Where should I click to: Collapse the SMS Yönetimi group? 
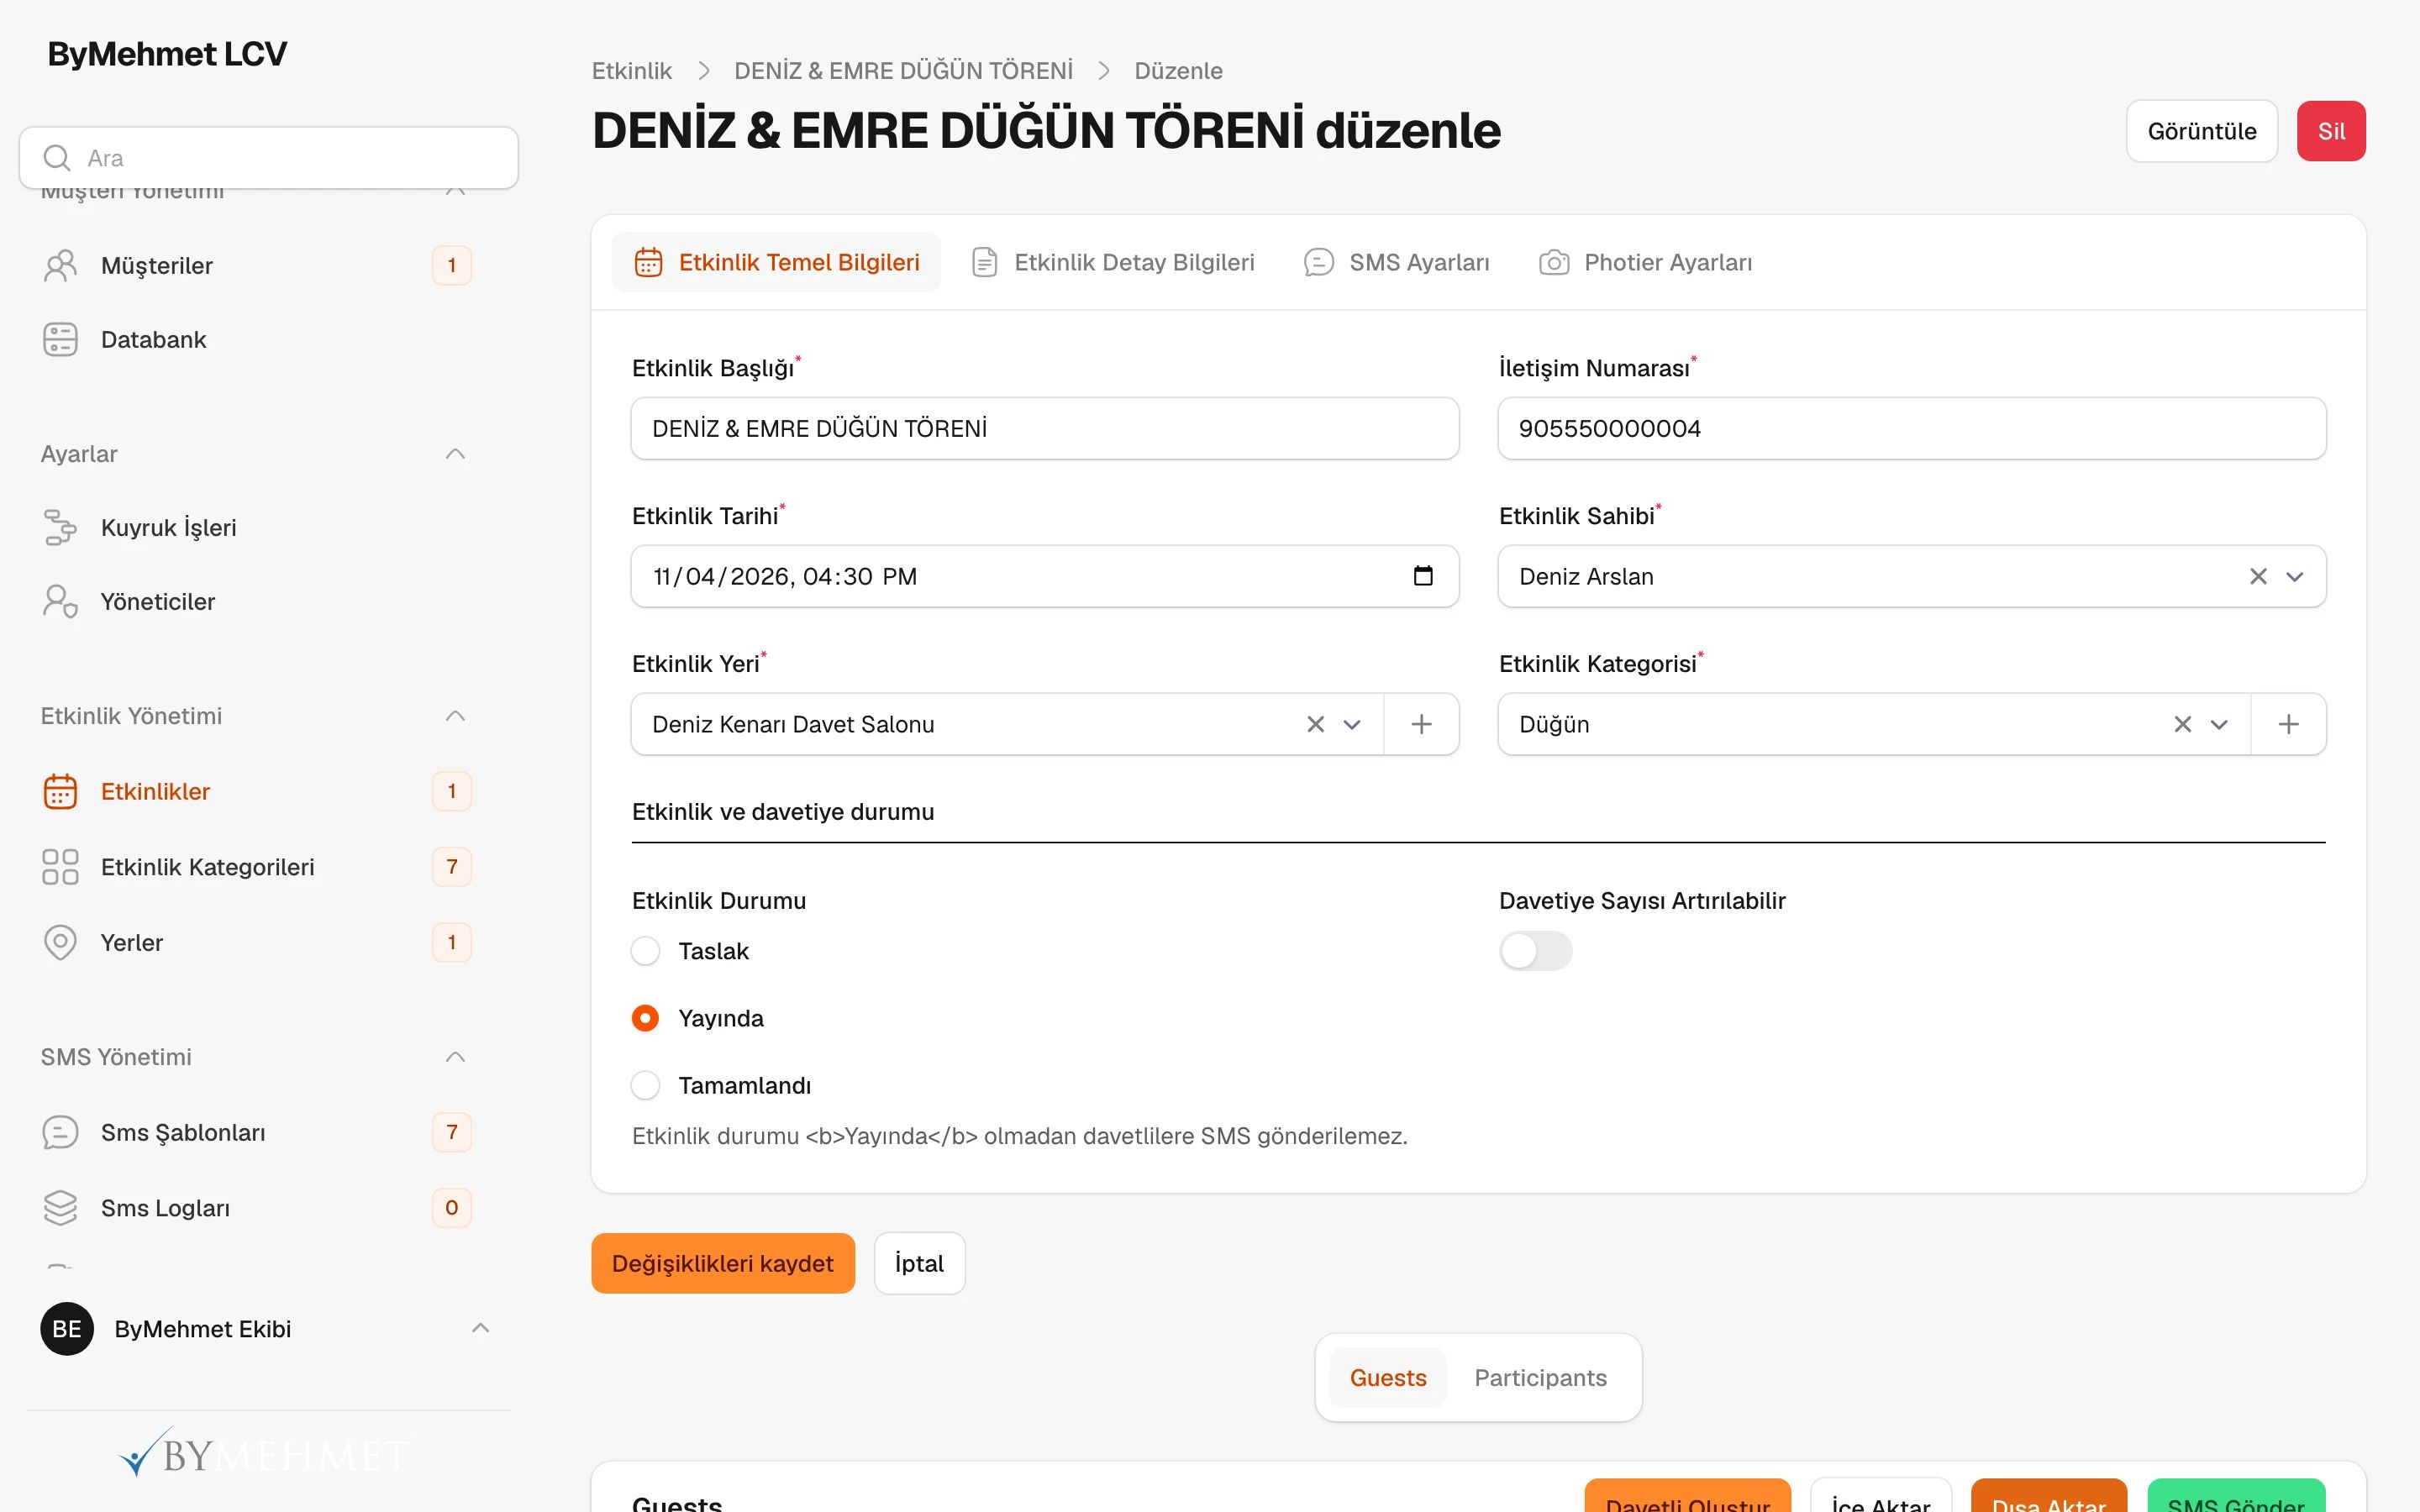pyautogui.click(x=455, y=1057)
